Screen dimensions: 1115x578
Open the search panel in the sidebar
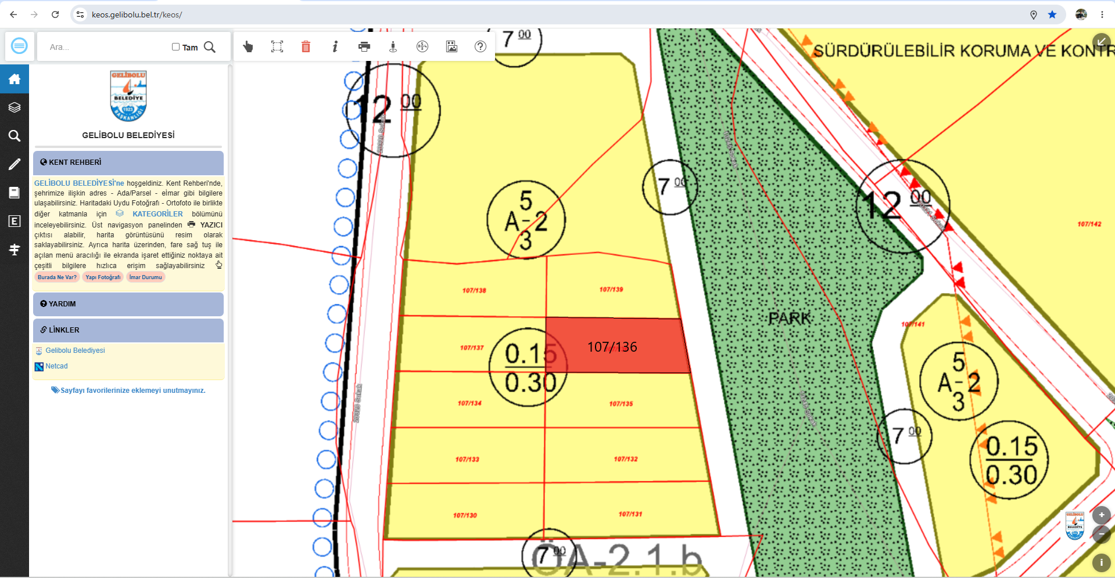pyautogui.click(x=15, y=136)
